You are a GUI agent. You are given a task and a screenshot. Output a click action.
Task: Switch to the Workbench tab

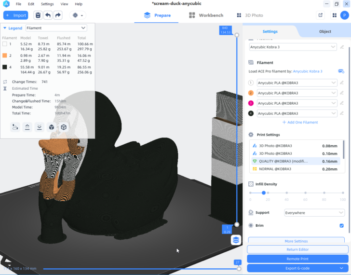[x=206, y=15]
